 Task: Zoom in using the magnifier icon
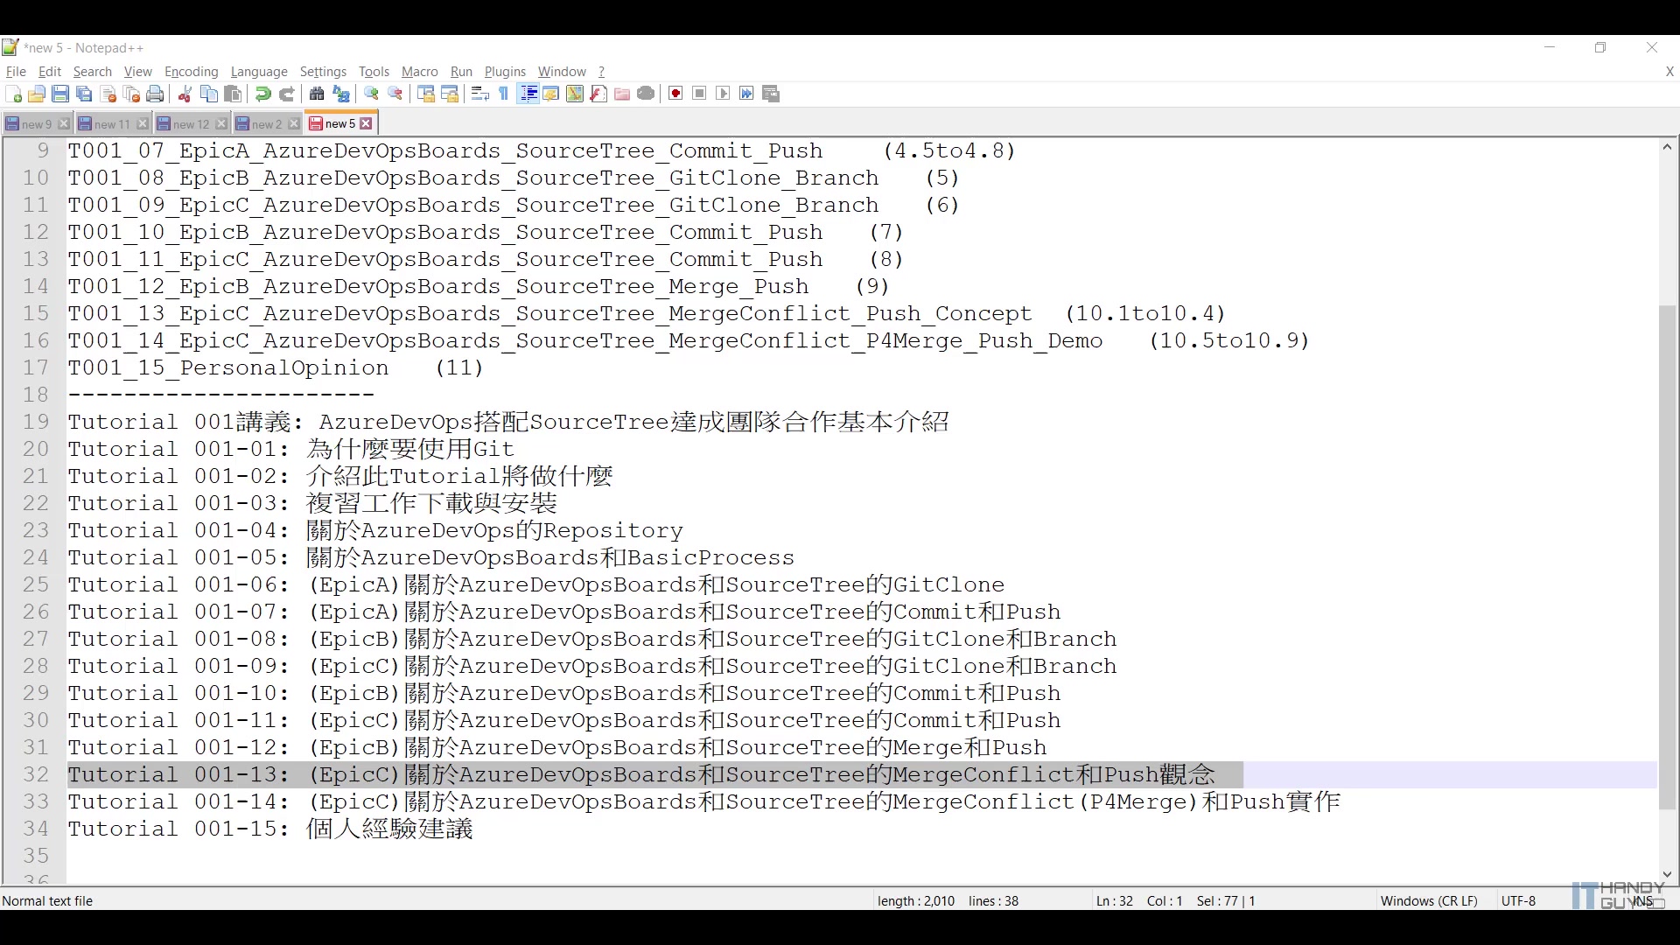372,94
